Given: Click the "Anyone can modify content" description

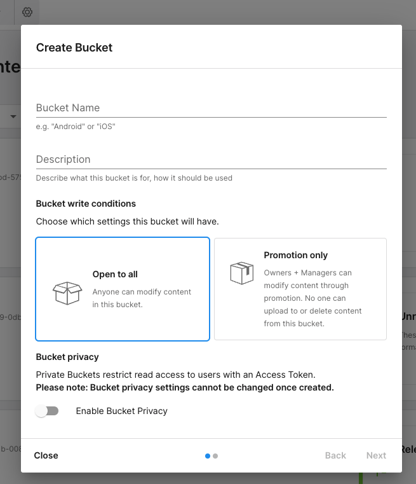Looking at the screenshot, I should coord(142,298).
